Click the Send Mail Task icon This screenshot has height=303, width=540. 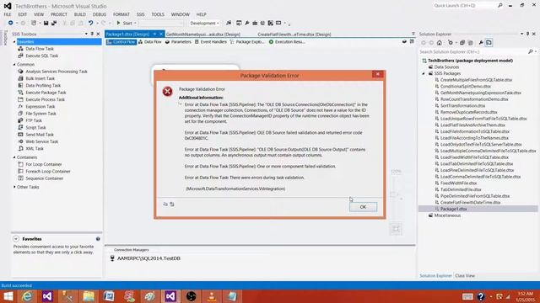point(20,135)
